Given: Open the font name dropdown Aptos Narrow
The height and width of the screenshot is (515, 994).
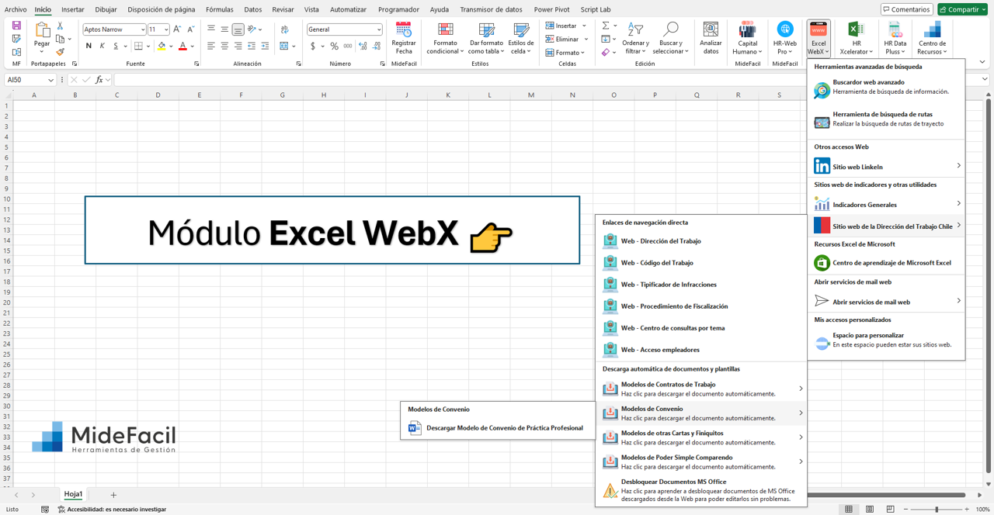Looking at the screenshot, I should pyautogui.click(x=143, y=29).
